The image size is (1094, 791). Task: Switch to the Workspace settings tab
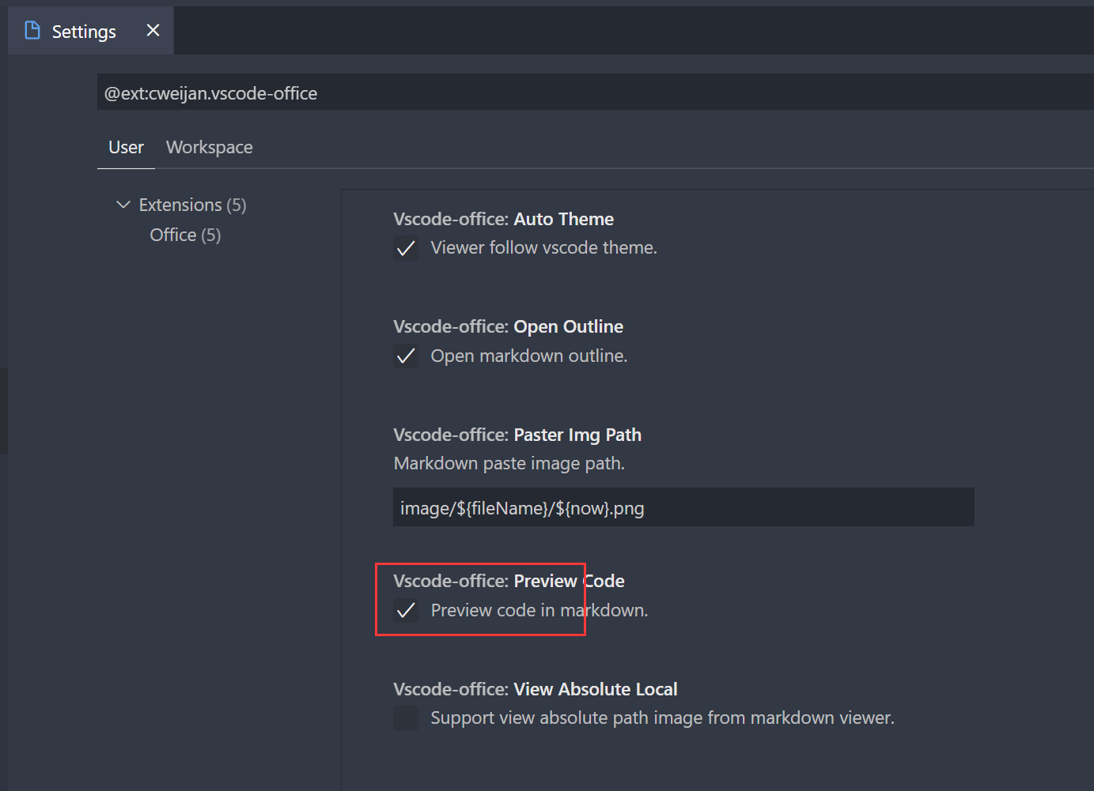(210, 147)
